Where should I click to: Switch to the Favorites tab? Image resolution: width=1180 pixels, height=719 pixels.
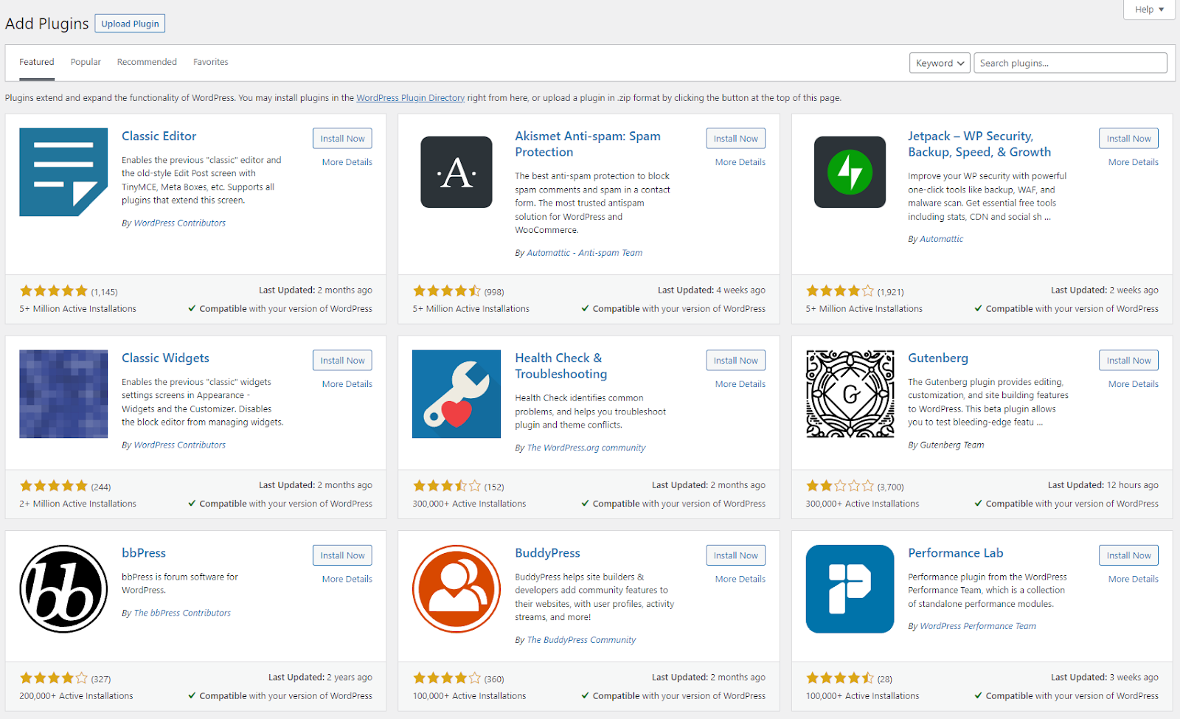211,62
